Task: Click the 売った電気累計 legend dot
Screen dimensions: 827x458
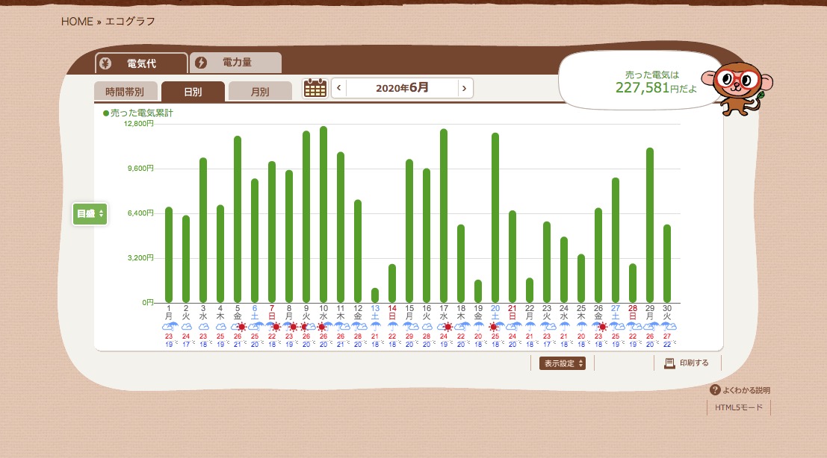Action: [x=106, y=113]
